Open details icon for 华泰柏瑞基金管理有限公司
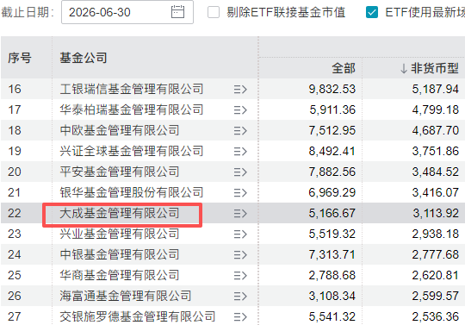 pos(240,110)
